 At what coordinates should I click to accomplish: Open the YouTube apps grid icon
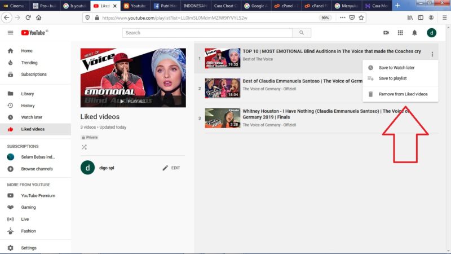400,33
